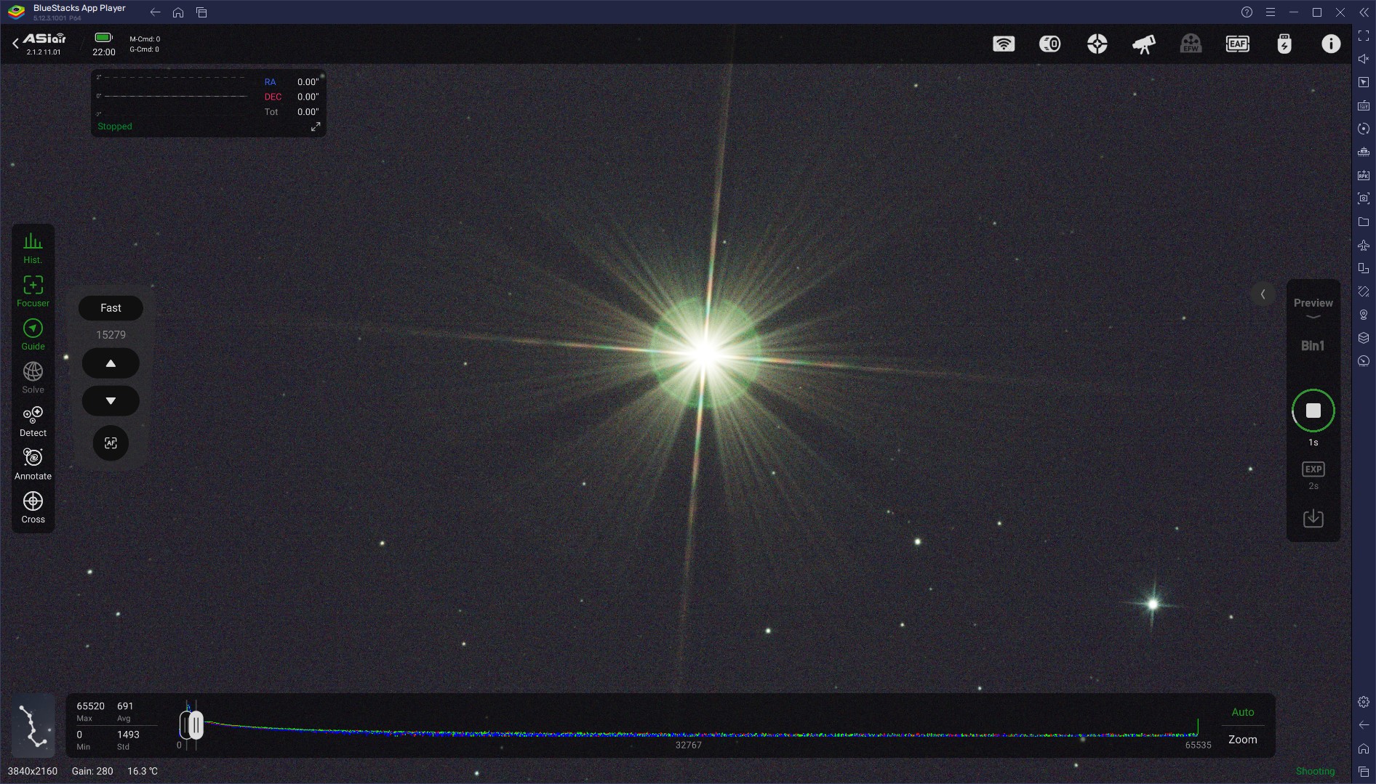Click BlueStacks title bar home icon
The image size is (1376, 784).
click(x=178, y=12)
